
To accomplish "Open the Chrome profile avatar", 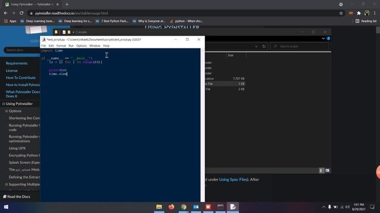I will click(x=367, y=13).
